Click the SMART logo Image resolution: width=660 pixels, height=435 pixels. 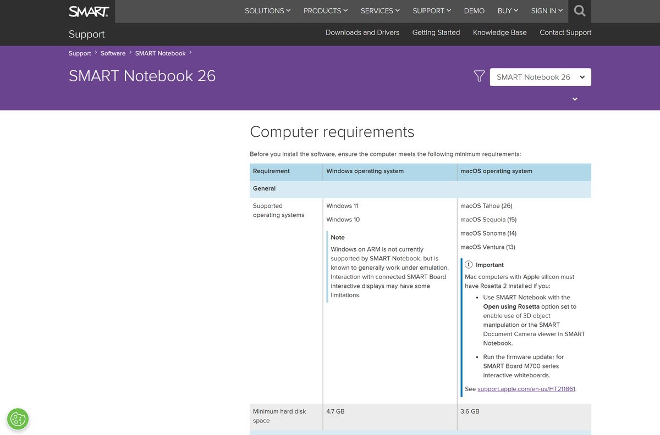click(89, 11)
